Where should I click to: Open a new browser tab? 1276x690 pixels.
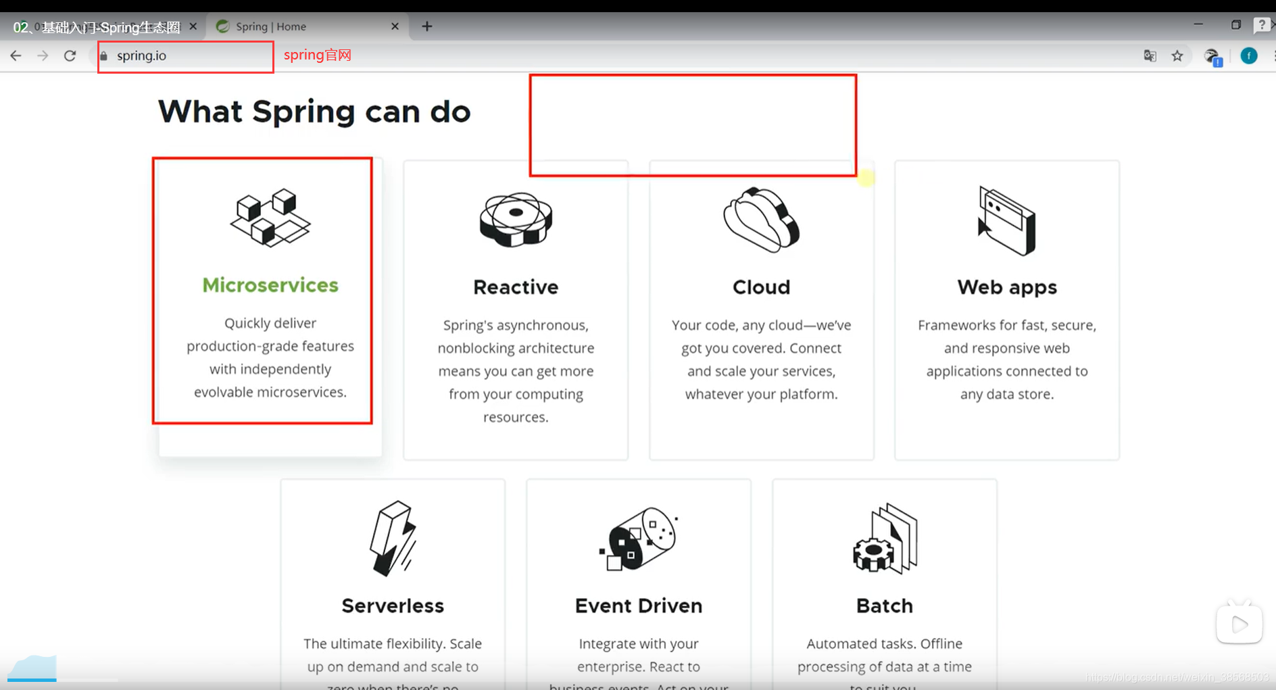pyautogui.click(x=427, y=26)
